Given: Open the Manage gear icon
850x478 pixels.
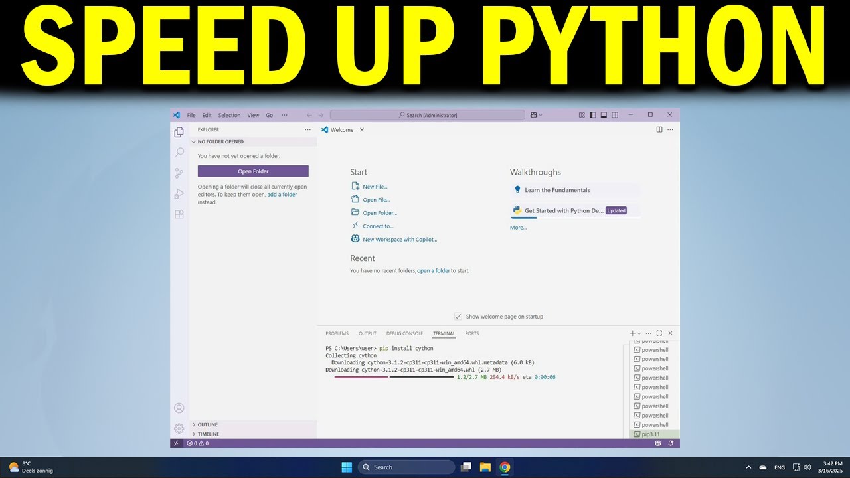Looking at the screenshot, I should [179, 428].
